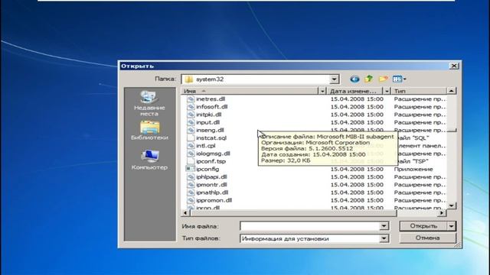Viewport: 490px width, 275px height.
Task: Sort by the Тип column header
Action: tap(419, 91)
